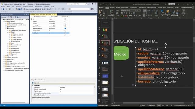Click the Save All icon in SSMS toolbar

pyautogui.click(x=21, y=9)
